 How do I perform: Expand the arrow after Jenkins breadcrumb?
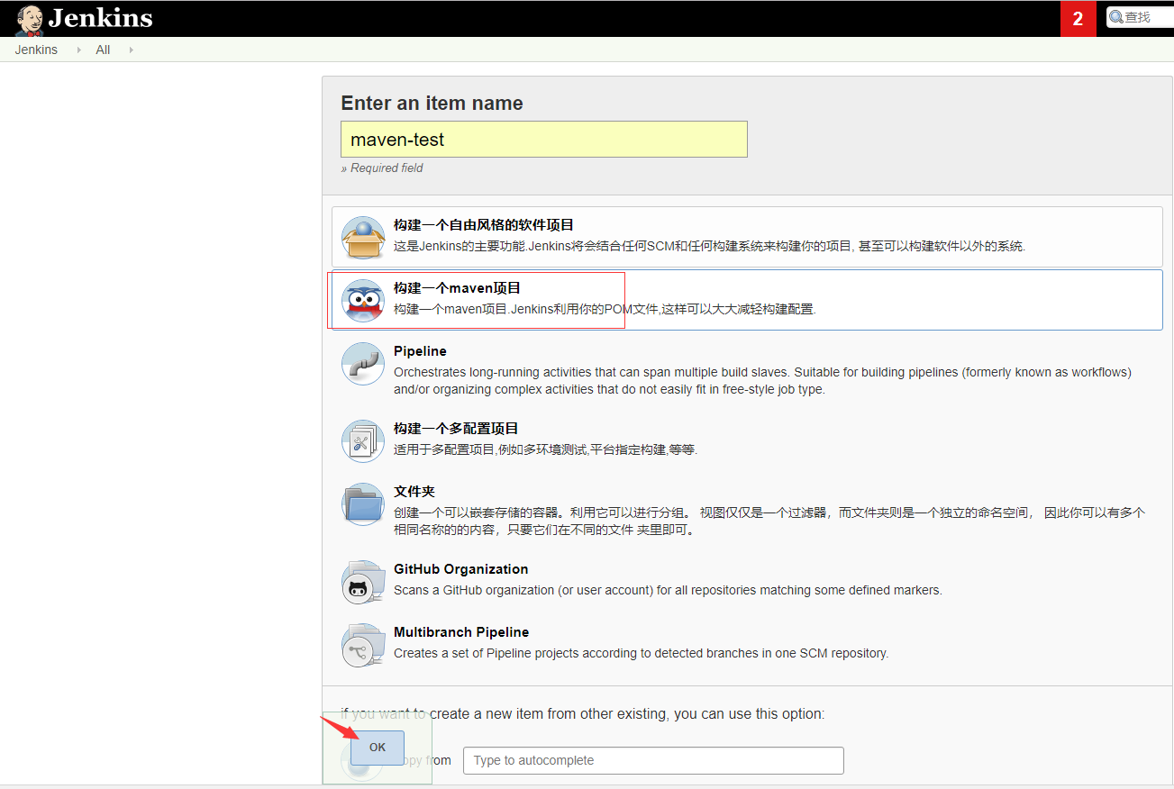pos(78,50)
